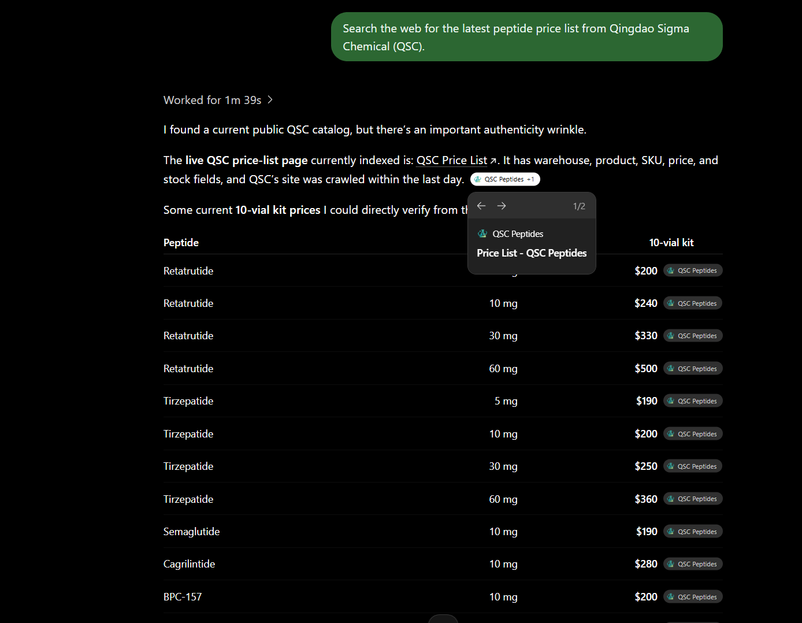This screenshot has height=623, width=802.
Task: Expand the 'Worked for 1m 39s' chevron
Action: point(270,100)
